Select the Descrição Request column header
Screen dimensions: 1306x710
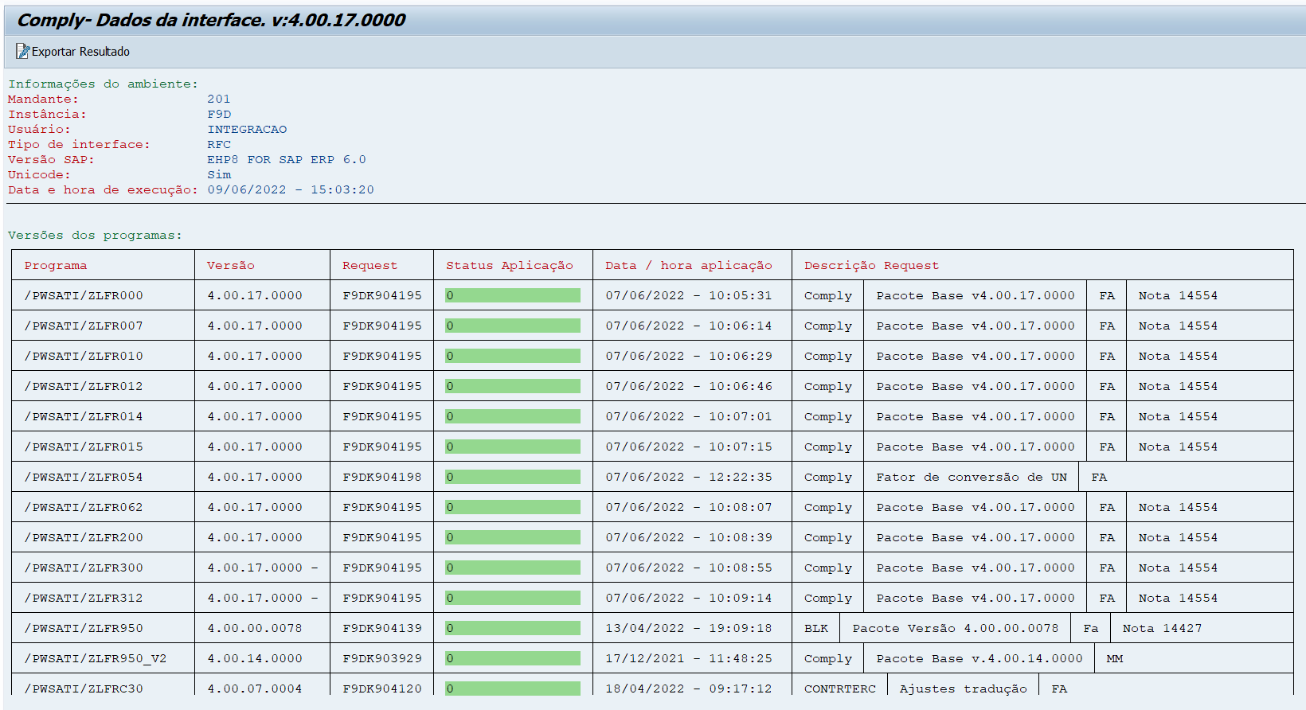tap(871, 266)
